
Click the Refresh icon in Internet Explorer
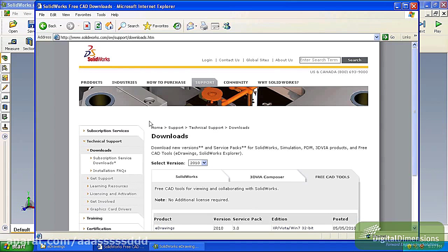(98, 26)
